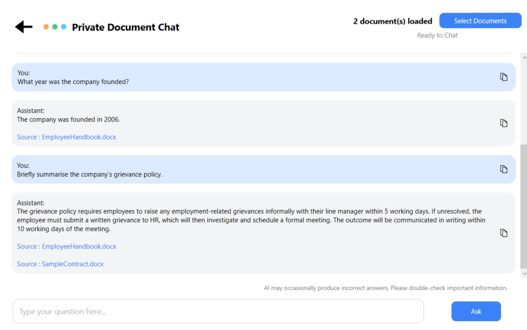Copy the grievance policy question

click(x=503, y=169)
